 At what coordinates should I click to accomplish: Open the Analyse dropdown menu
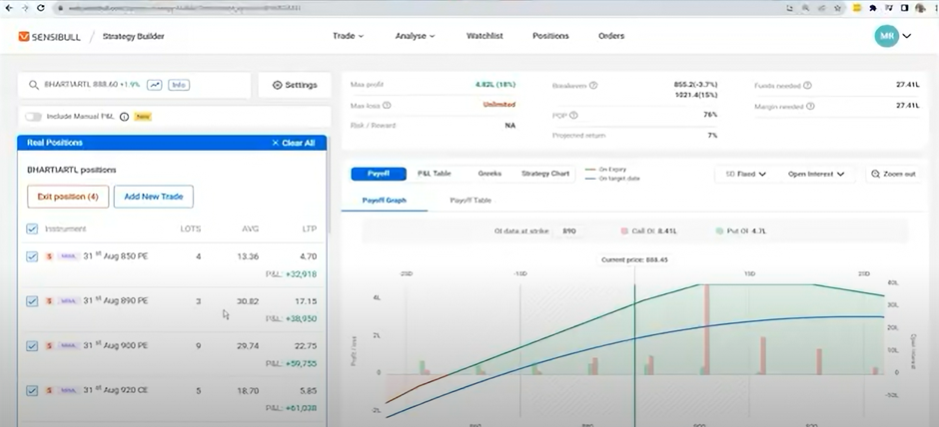(415, 36)
